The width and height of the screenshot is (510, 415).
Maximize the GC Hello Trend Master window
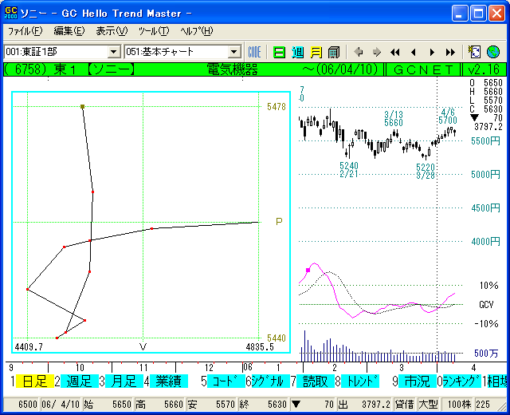[478, 14]
